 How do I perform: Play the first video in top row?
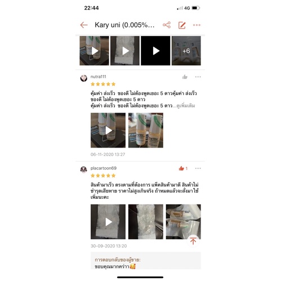click(94, 51)
